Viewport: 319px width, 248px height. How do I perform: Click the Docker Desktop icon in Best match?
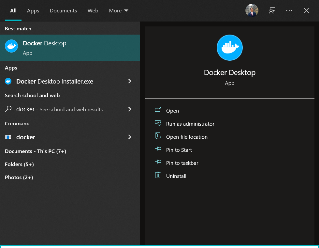coord(11,46)
